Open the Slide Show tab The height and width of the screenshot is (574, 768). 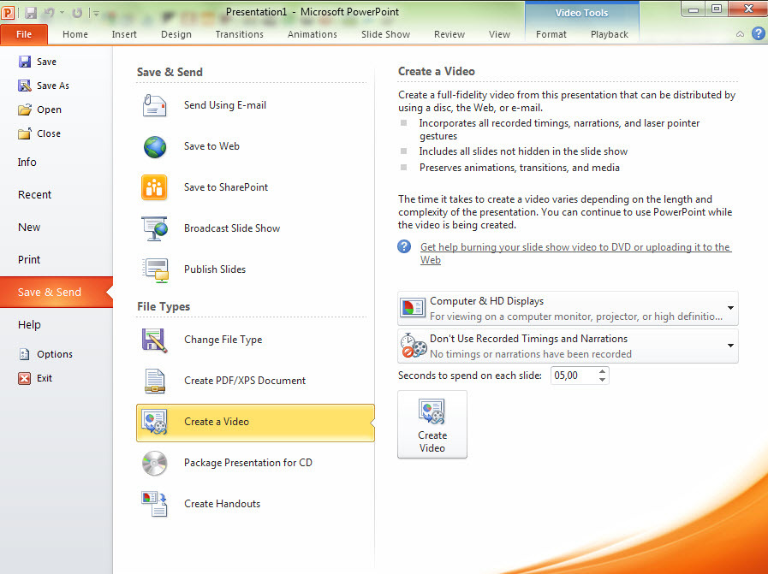(x=385, y=34)
